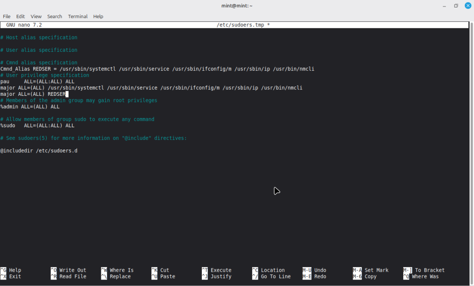Minimize the terminal window
The width and height of the screenshot is (474, 286).
(443, 6)
